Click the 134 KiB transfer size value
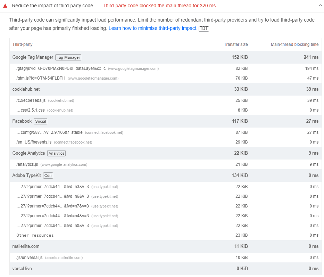 pos(240,176)
